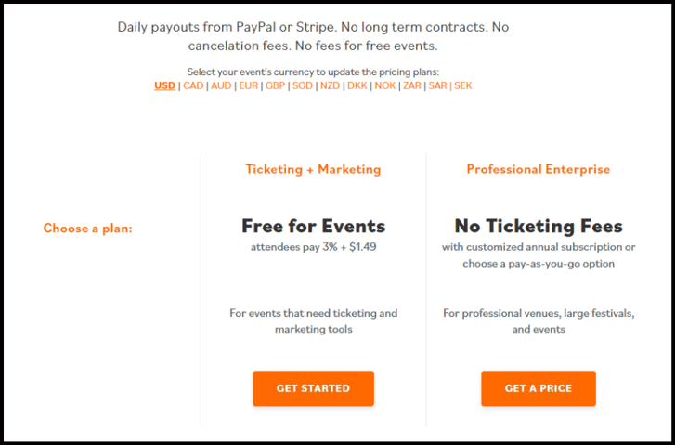Change currency to DKK
This screenshot has height=445, width=675.
[357, 85]
